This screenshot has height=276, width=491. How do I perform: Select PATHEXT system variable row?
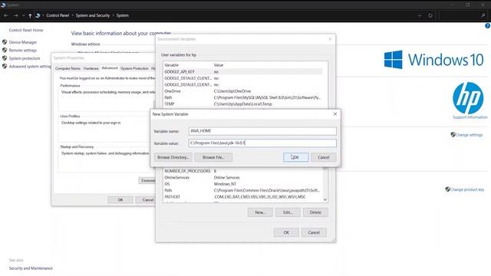pos(243,197)
